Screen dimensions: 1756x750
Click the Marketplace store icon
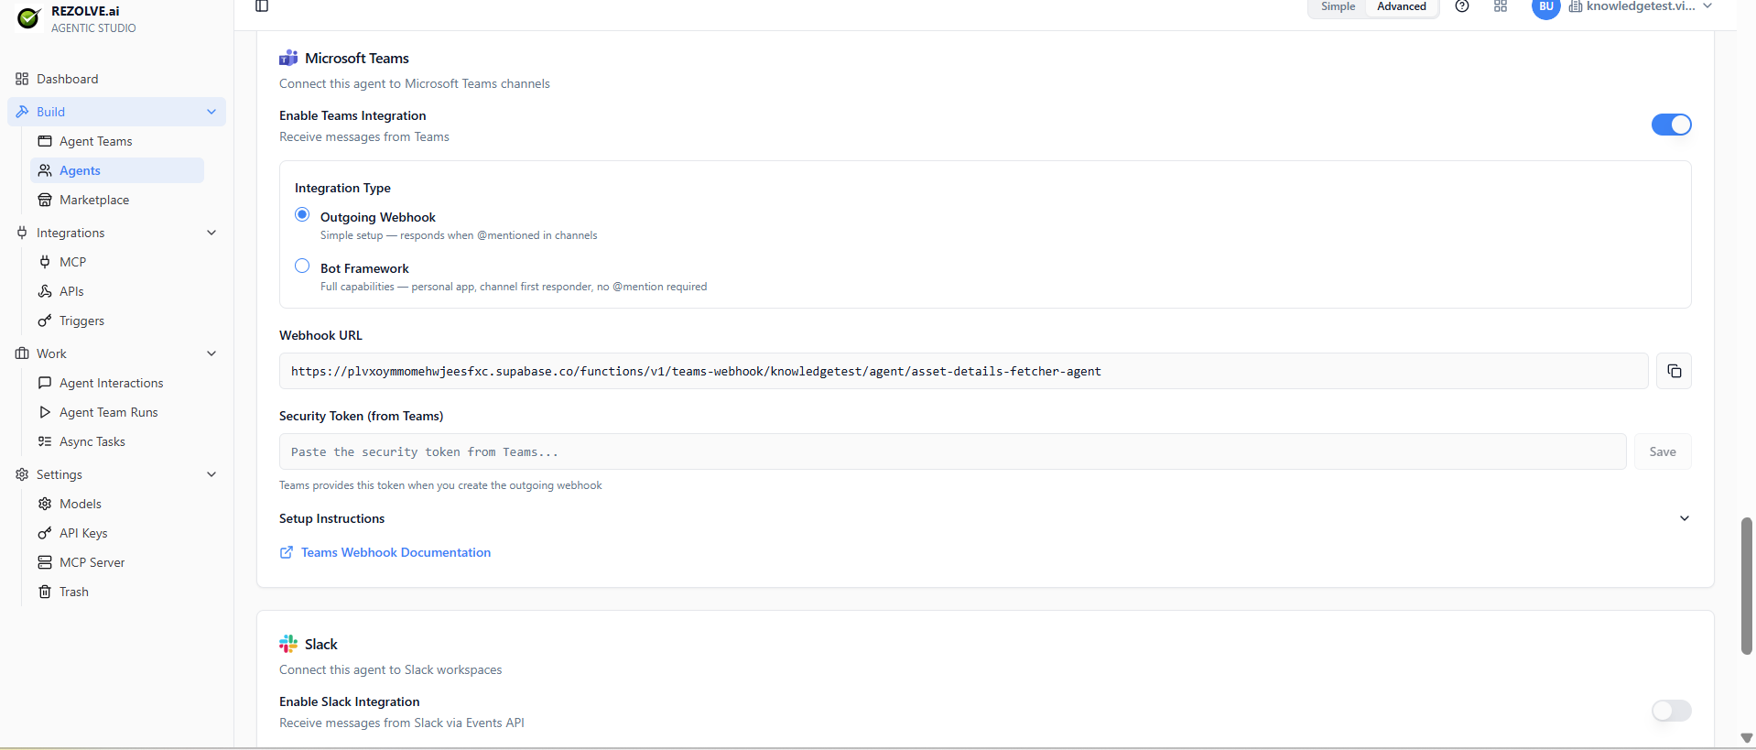45,200
